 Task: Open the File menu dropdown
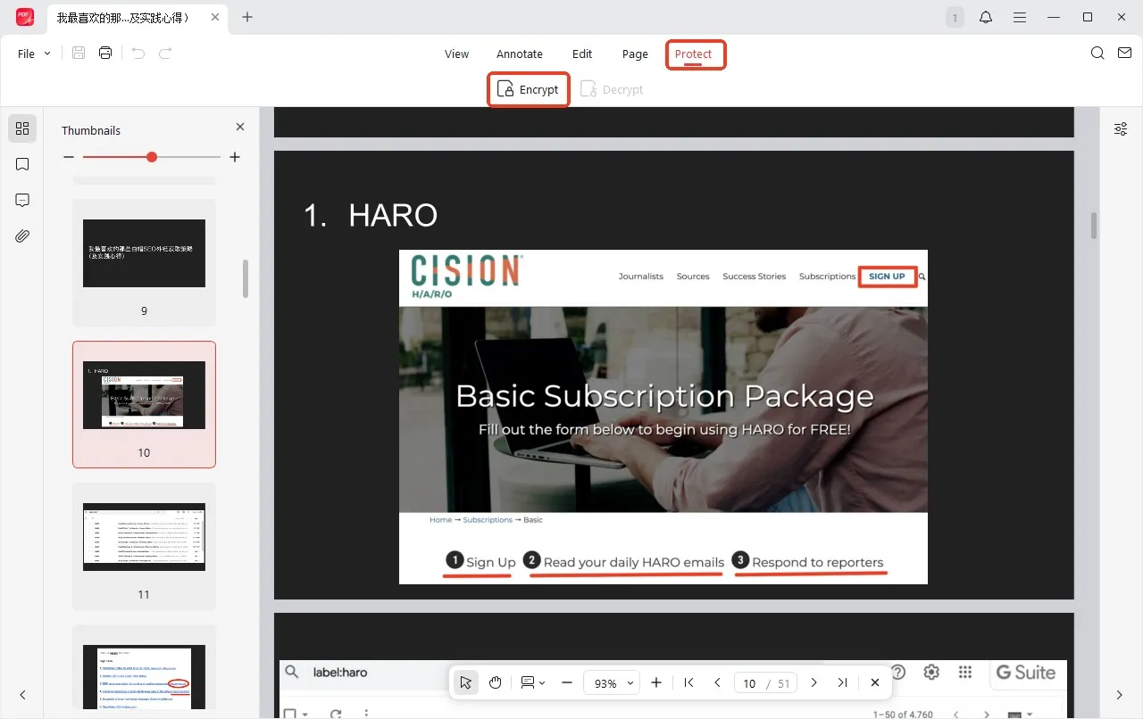34,54
